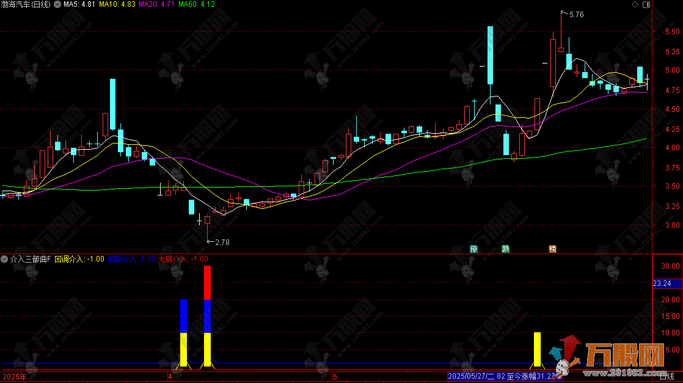Image resolution: width=683 pixels, height=383 pixels.
Task: Click the 3.00 price axis label
Action: pos(672,225)
